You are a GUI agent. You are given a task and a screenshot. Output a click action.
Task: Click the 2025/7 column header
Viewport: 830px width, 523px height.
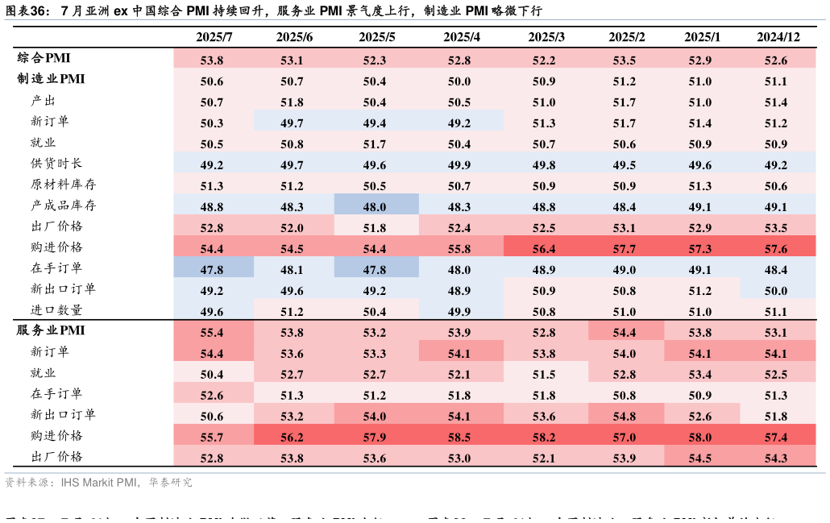click(214, 37)
